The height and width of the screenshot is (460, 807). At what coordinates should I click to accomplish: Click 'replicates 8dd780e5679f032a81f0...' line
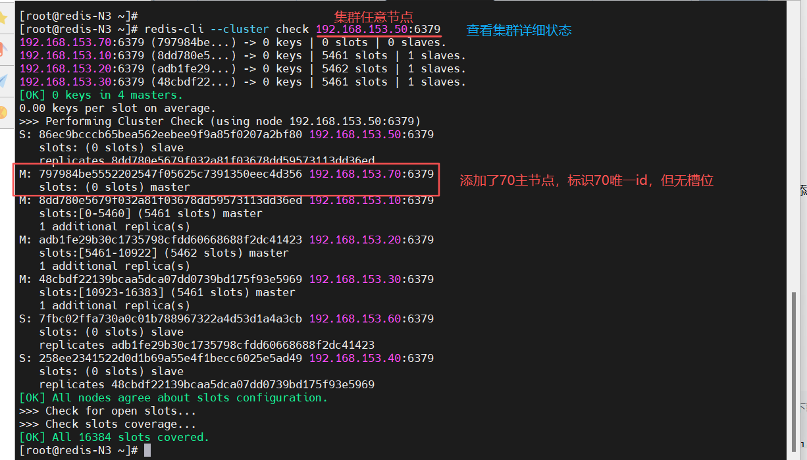tap(207, 161)
